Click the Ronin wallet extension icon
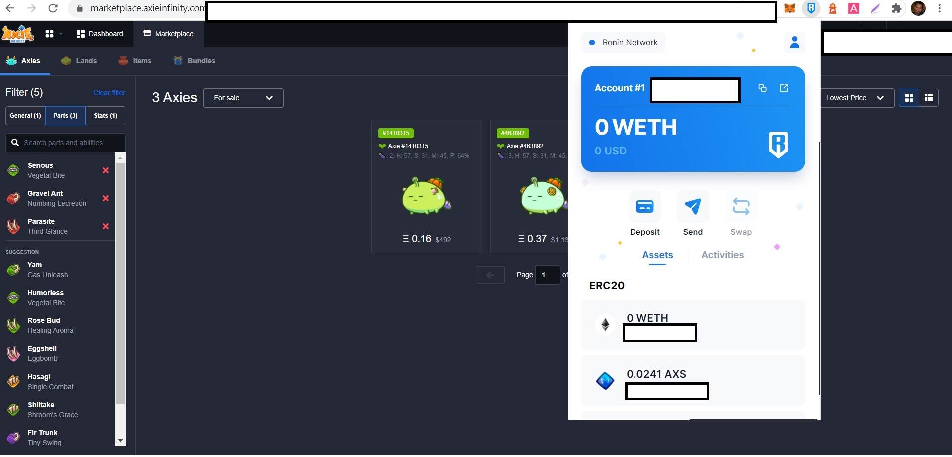The height and width of the screenshot is (457, 952). (x=811, y=8)
